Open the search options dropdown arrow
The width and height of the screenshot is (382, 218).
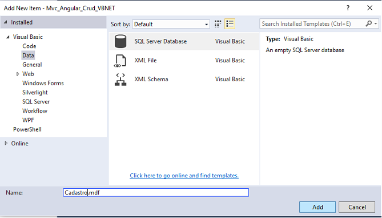click(x=376, y=23)
